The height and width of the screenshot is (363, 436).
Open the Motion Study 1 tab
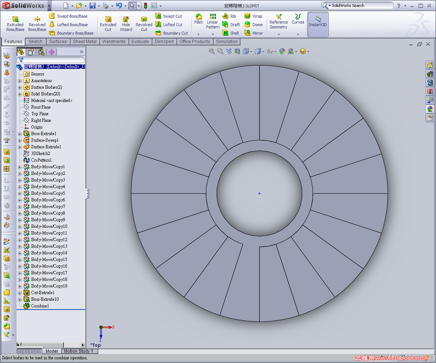(79, 351)
